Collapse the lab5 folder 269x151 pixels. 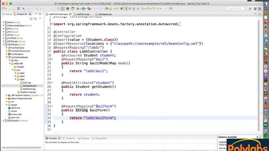click(16, 79)
